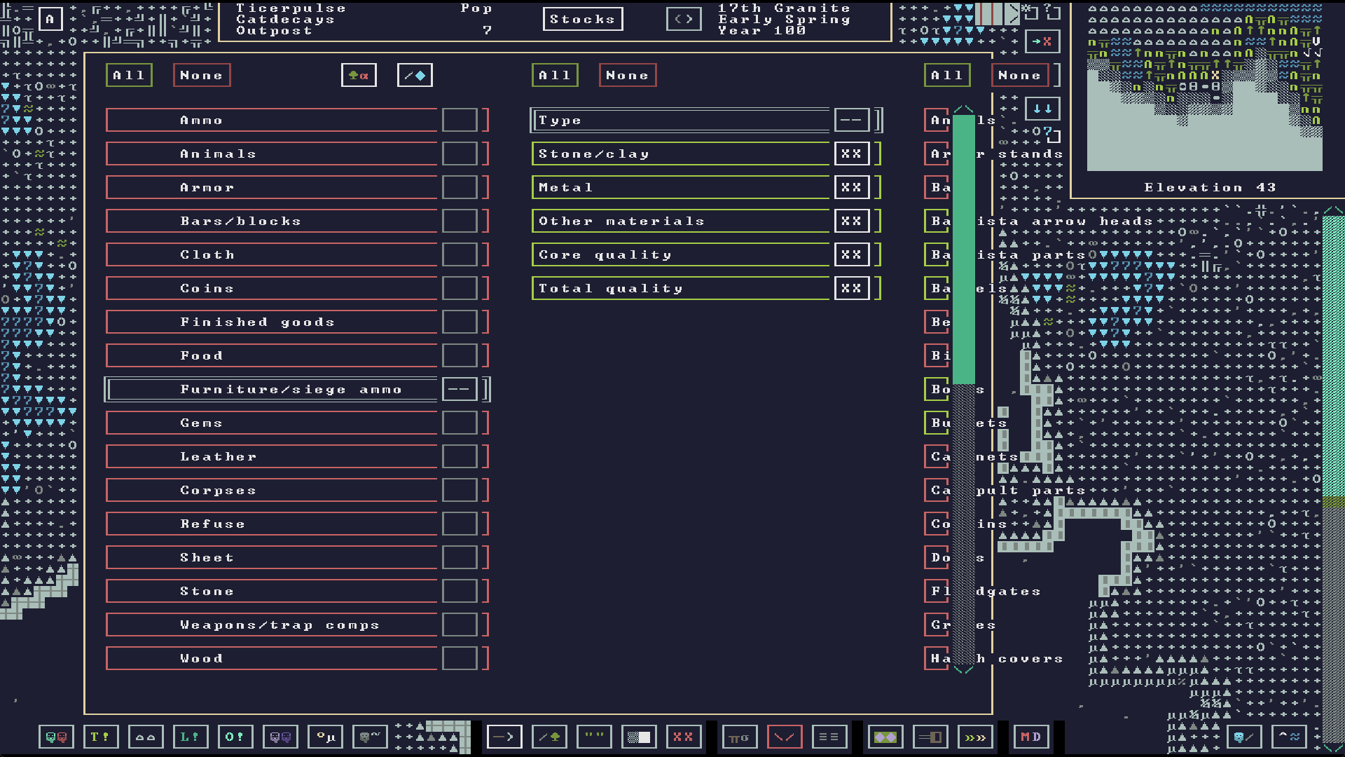This screenshot has width=1345, height=757.
Task: Select the tree-chopping designation icon
Action: coord(549,737)
